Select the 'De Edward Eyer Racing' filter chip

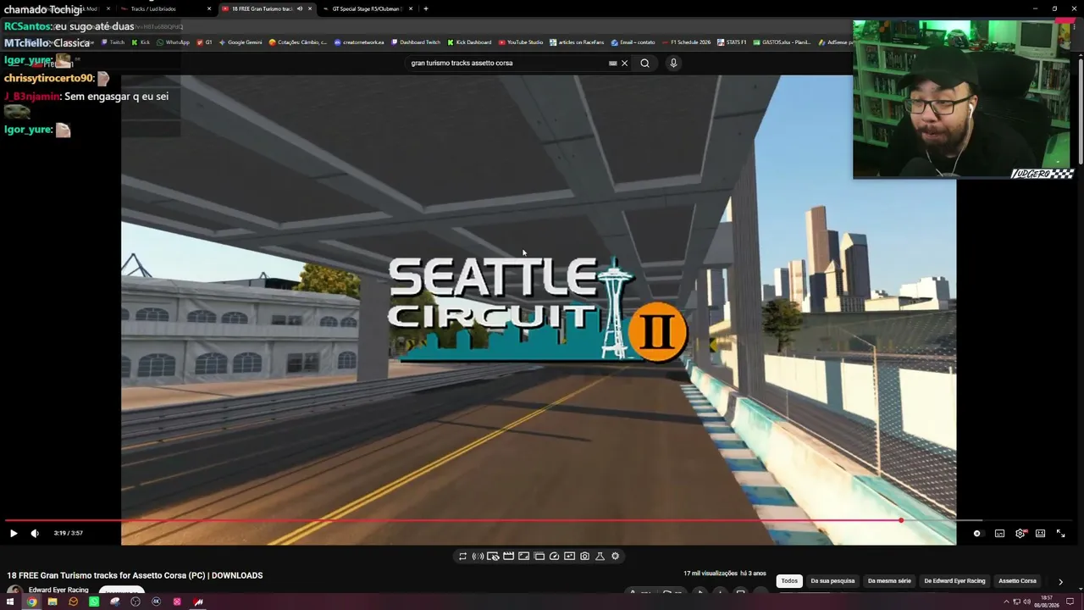954,581
